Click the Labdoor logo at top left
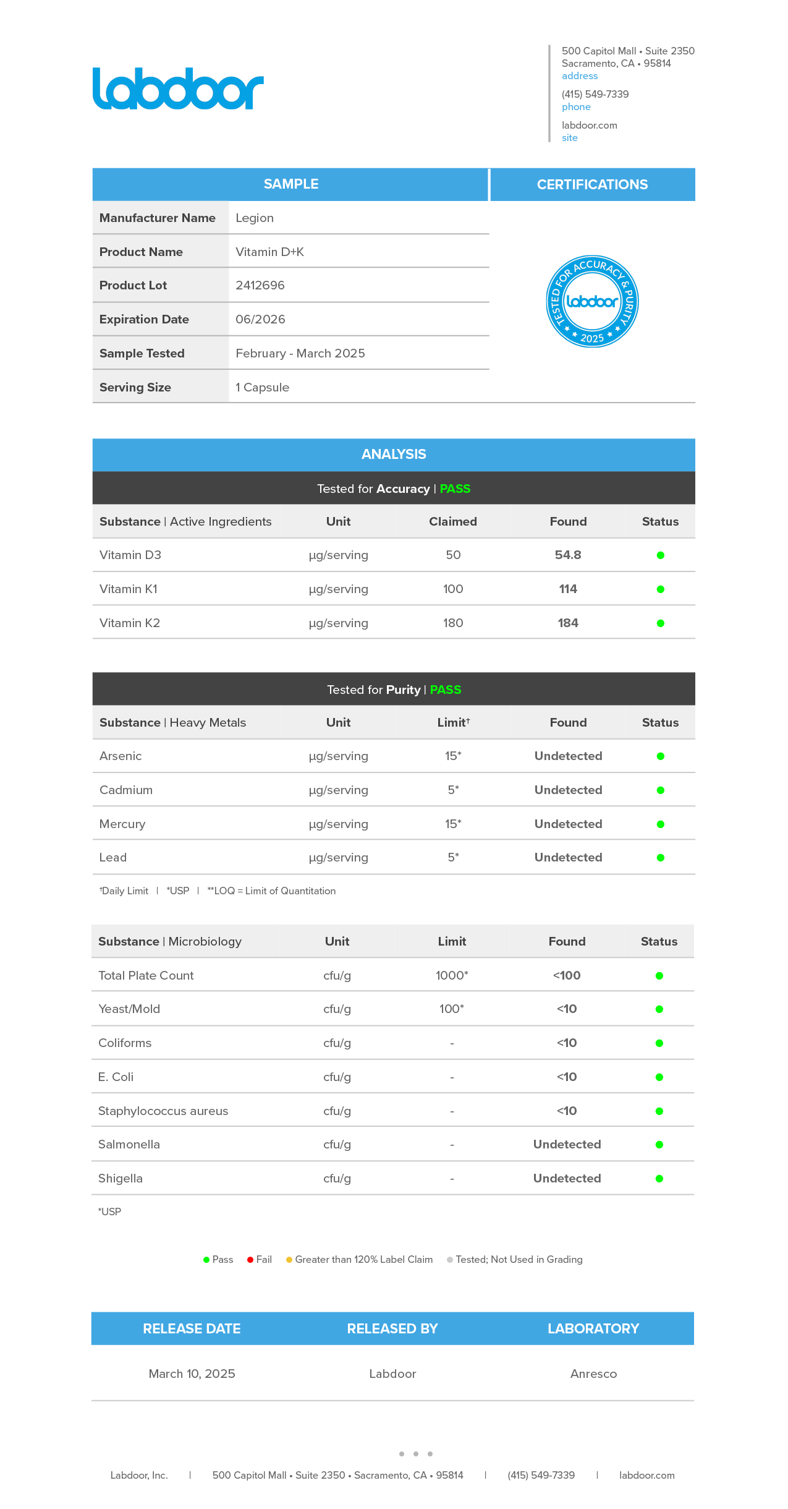 (178, 89)
